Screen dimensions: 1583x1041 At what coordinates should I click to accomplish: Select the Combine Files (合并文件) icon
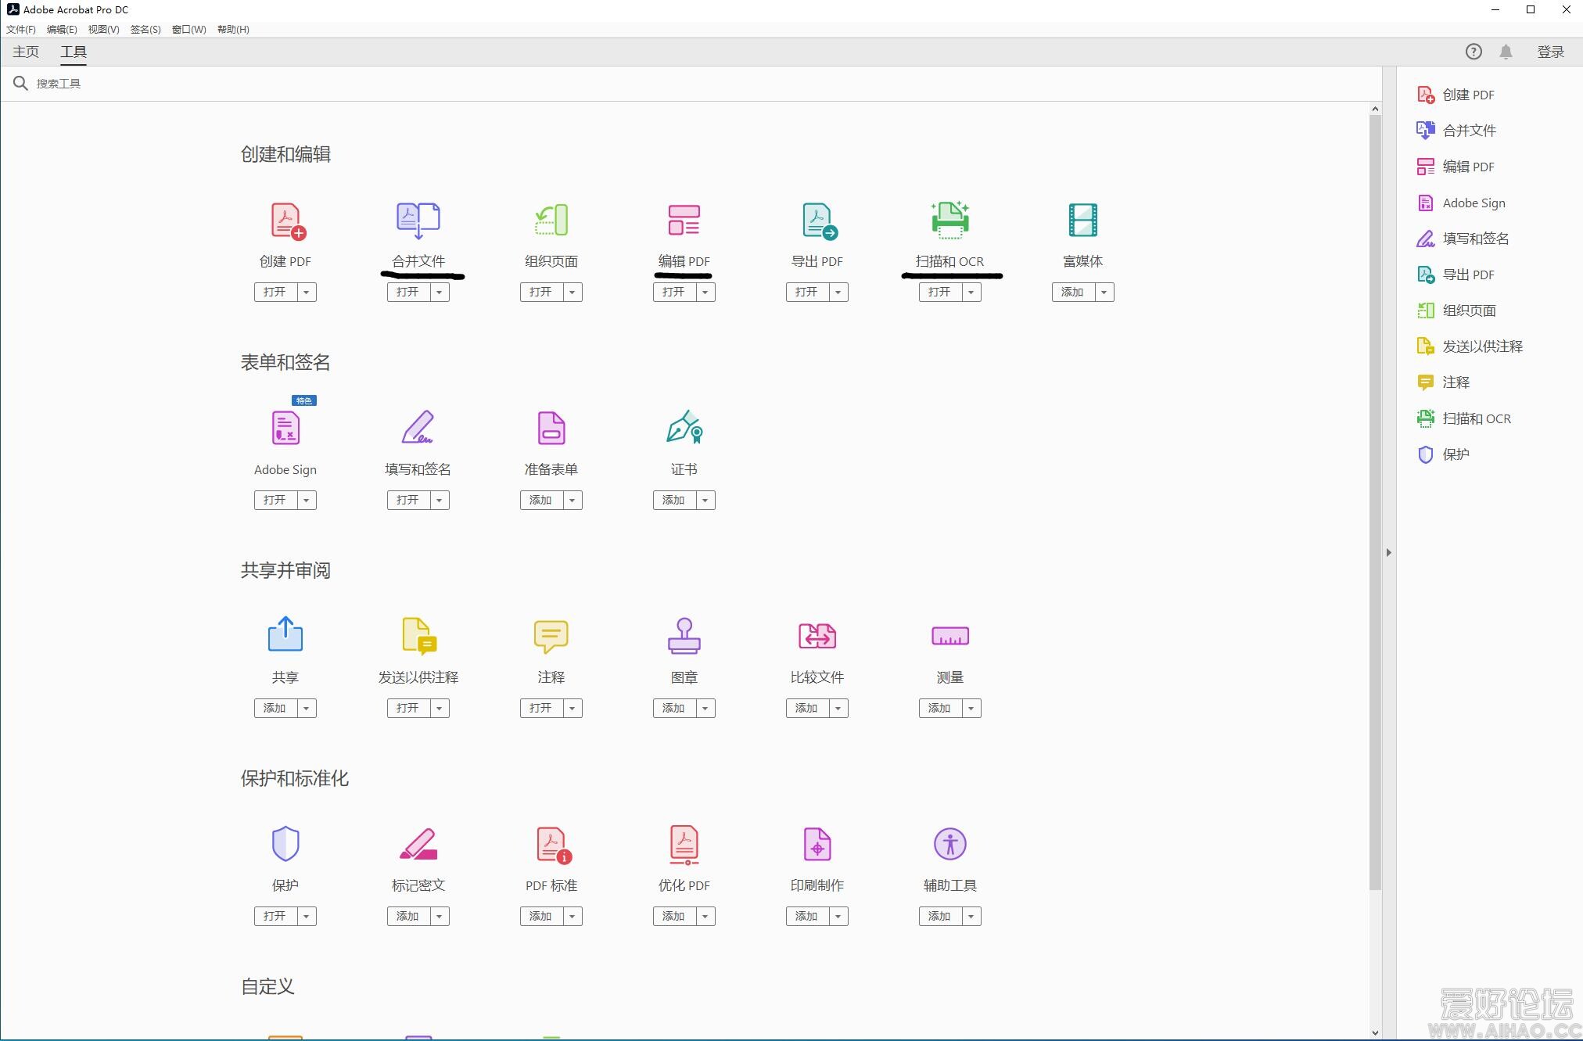[x=418, y=221]
